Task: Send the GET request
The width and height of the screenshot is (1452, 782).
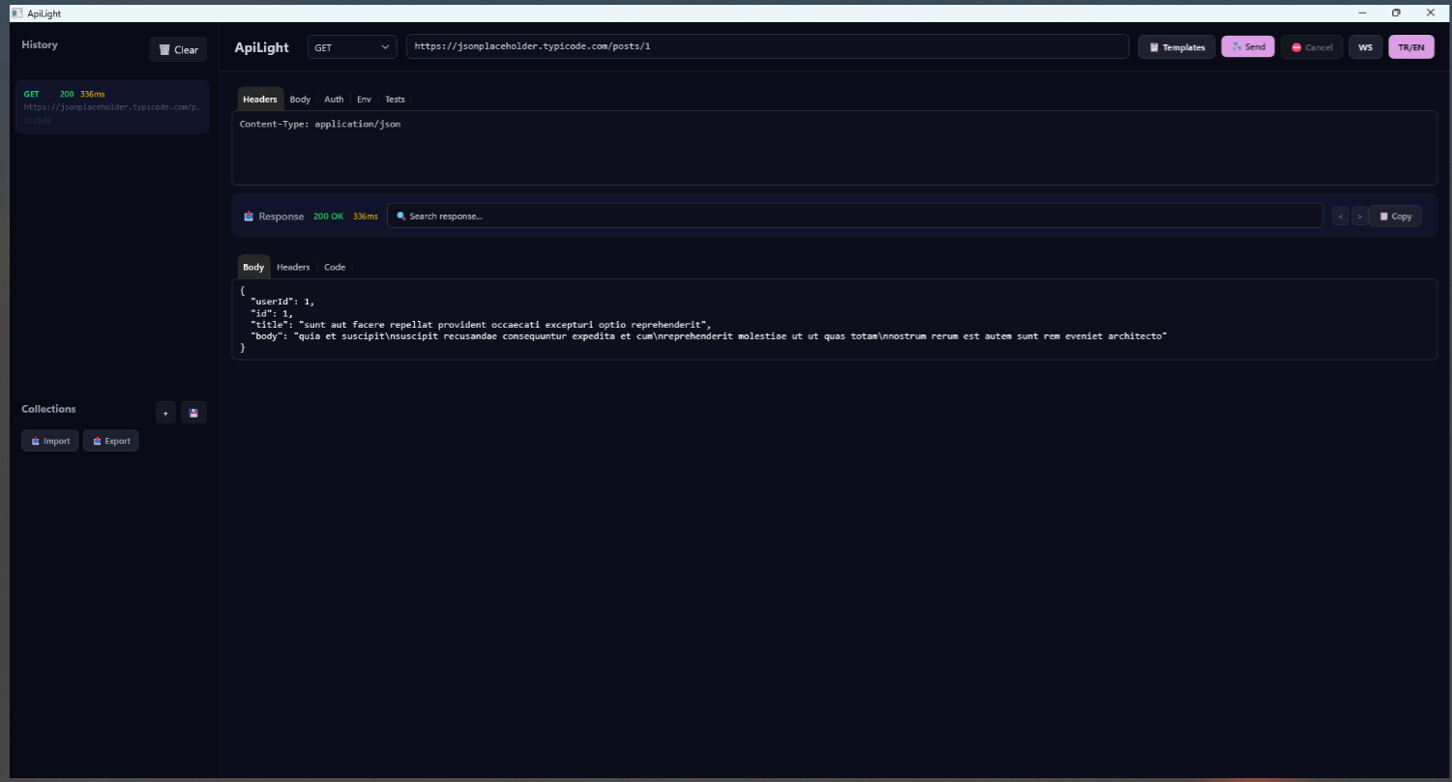Action: tap(1248, 46)
